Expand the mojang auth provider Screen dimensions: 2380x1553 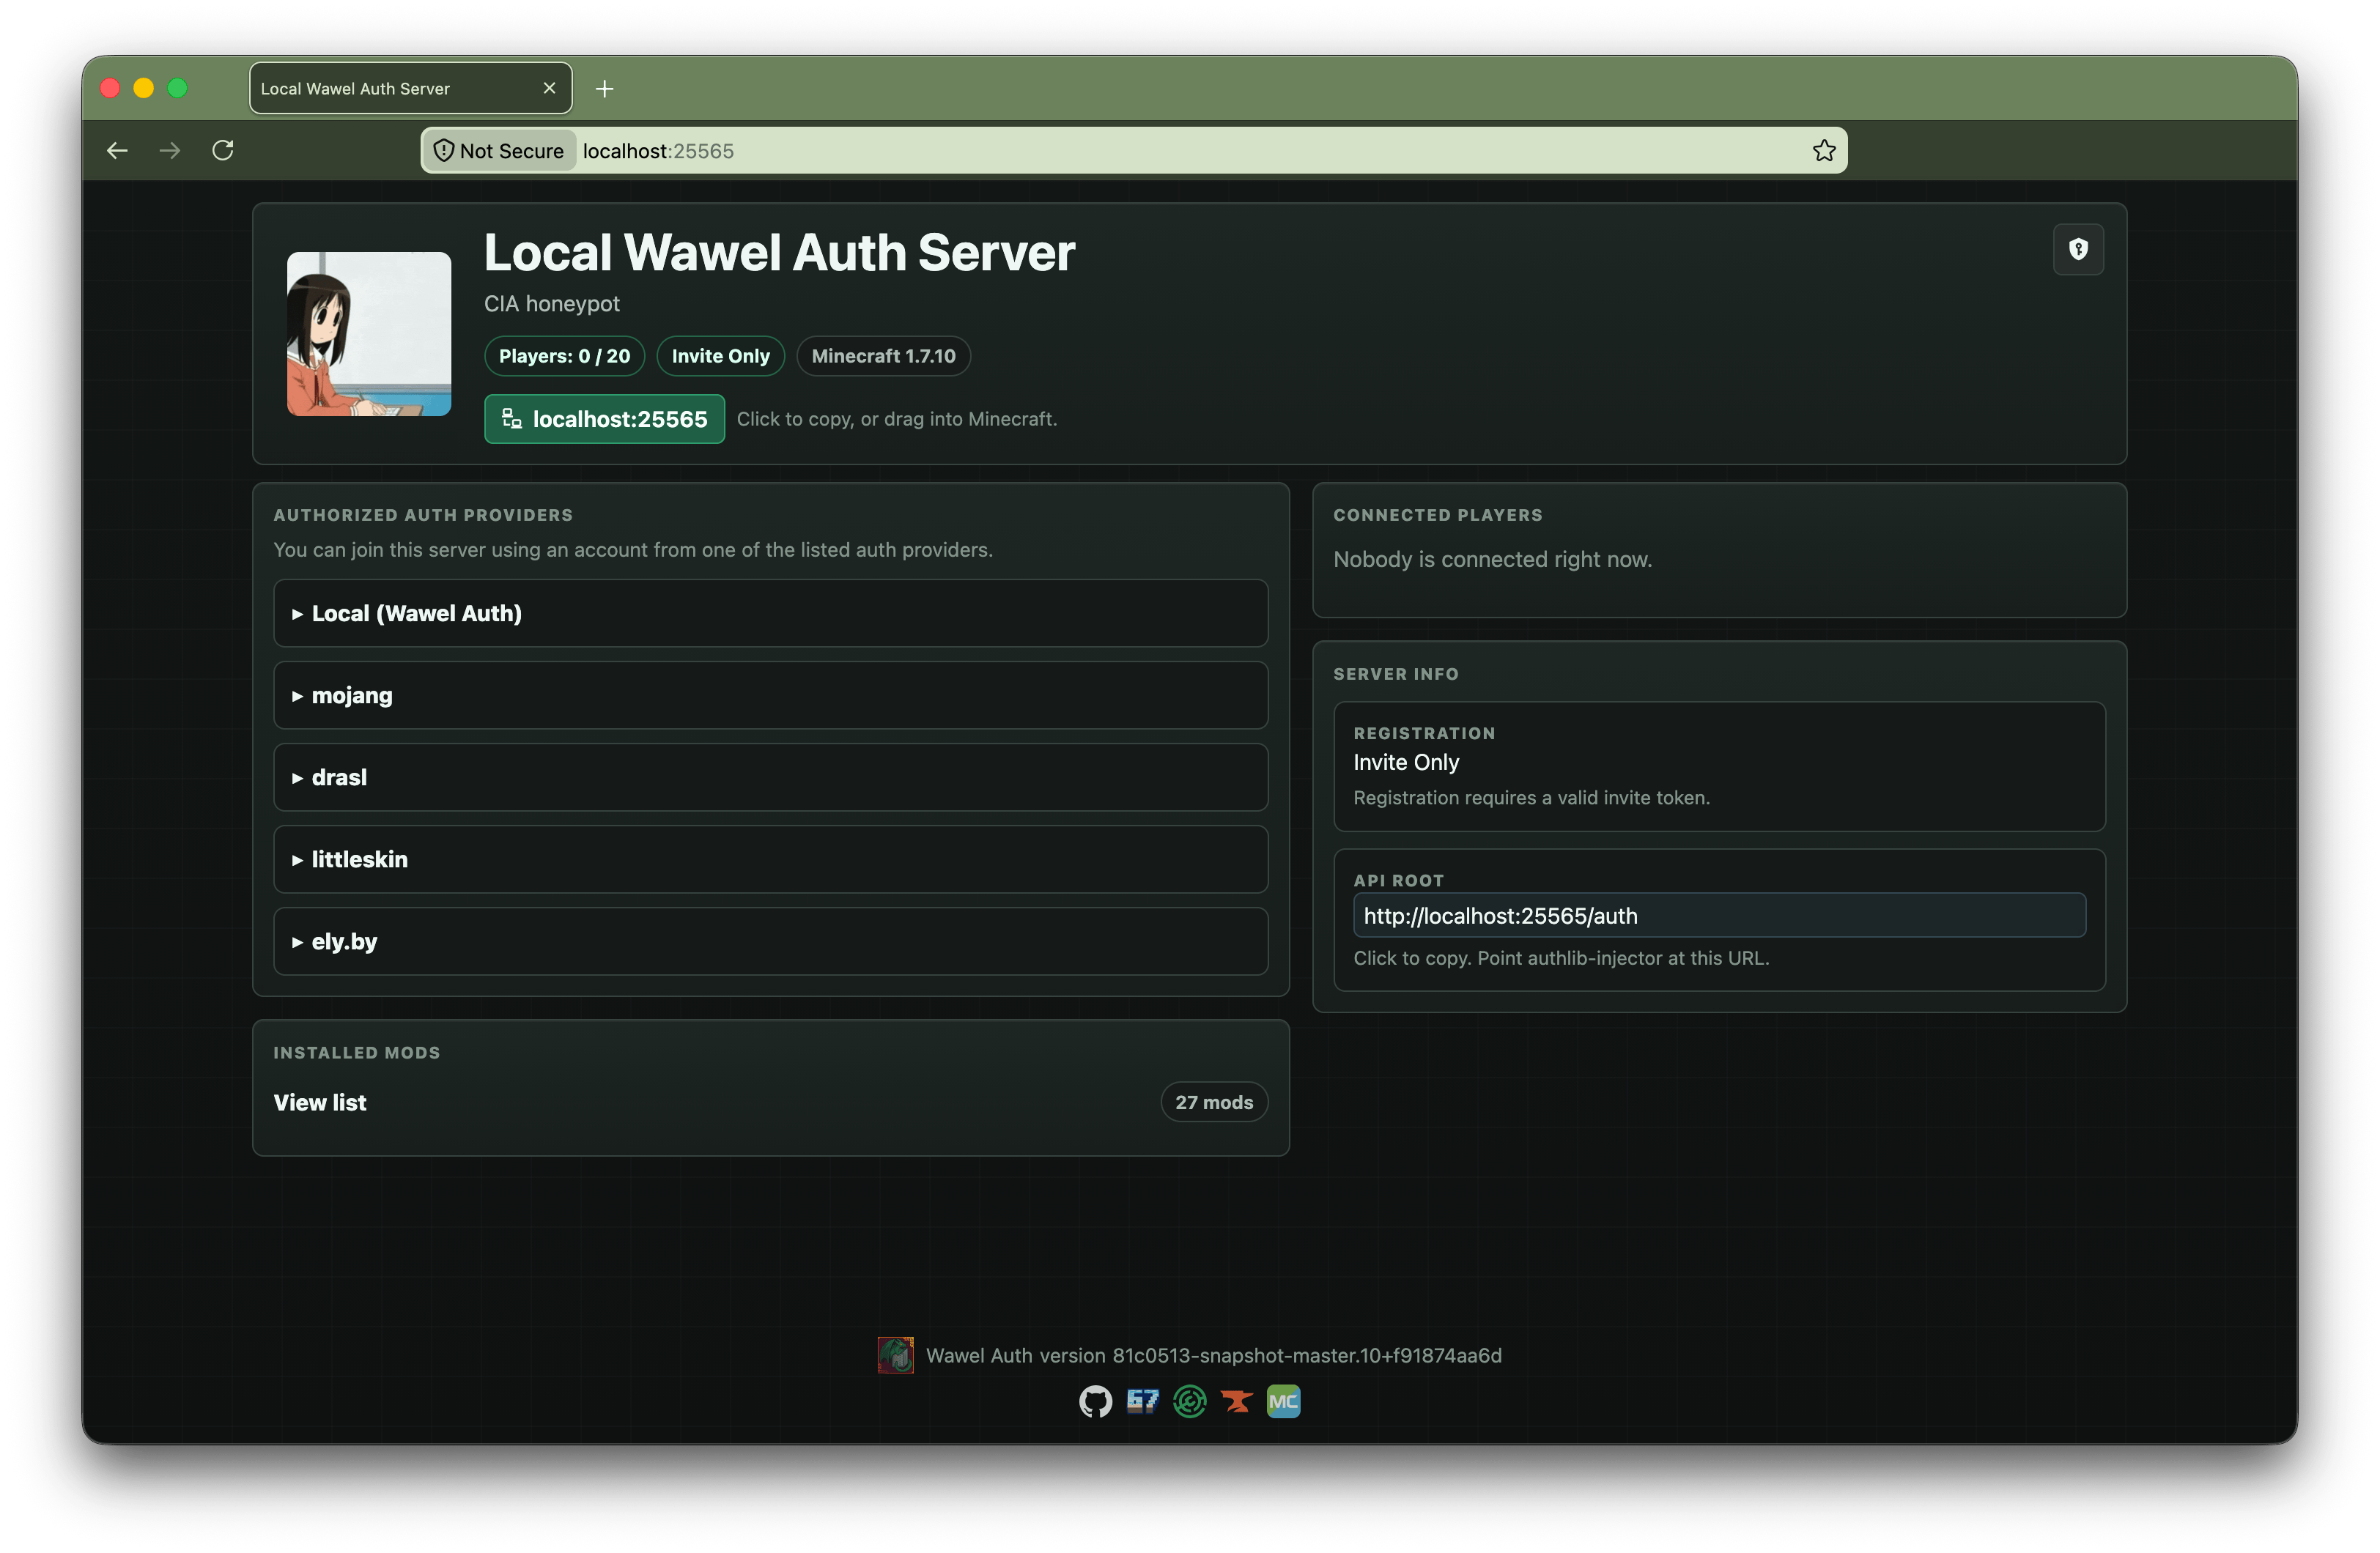click(770, 695)
